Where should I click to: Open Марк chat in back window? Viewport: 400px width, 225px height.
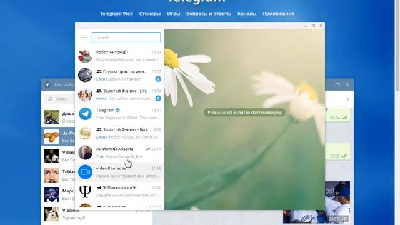58,194
